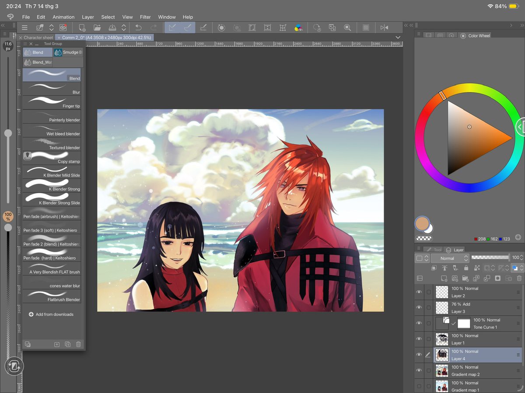Click the layer opacity slider bar
Screen dimensions: 525x393
pos(490,258)
